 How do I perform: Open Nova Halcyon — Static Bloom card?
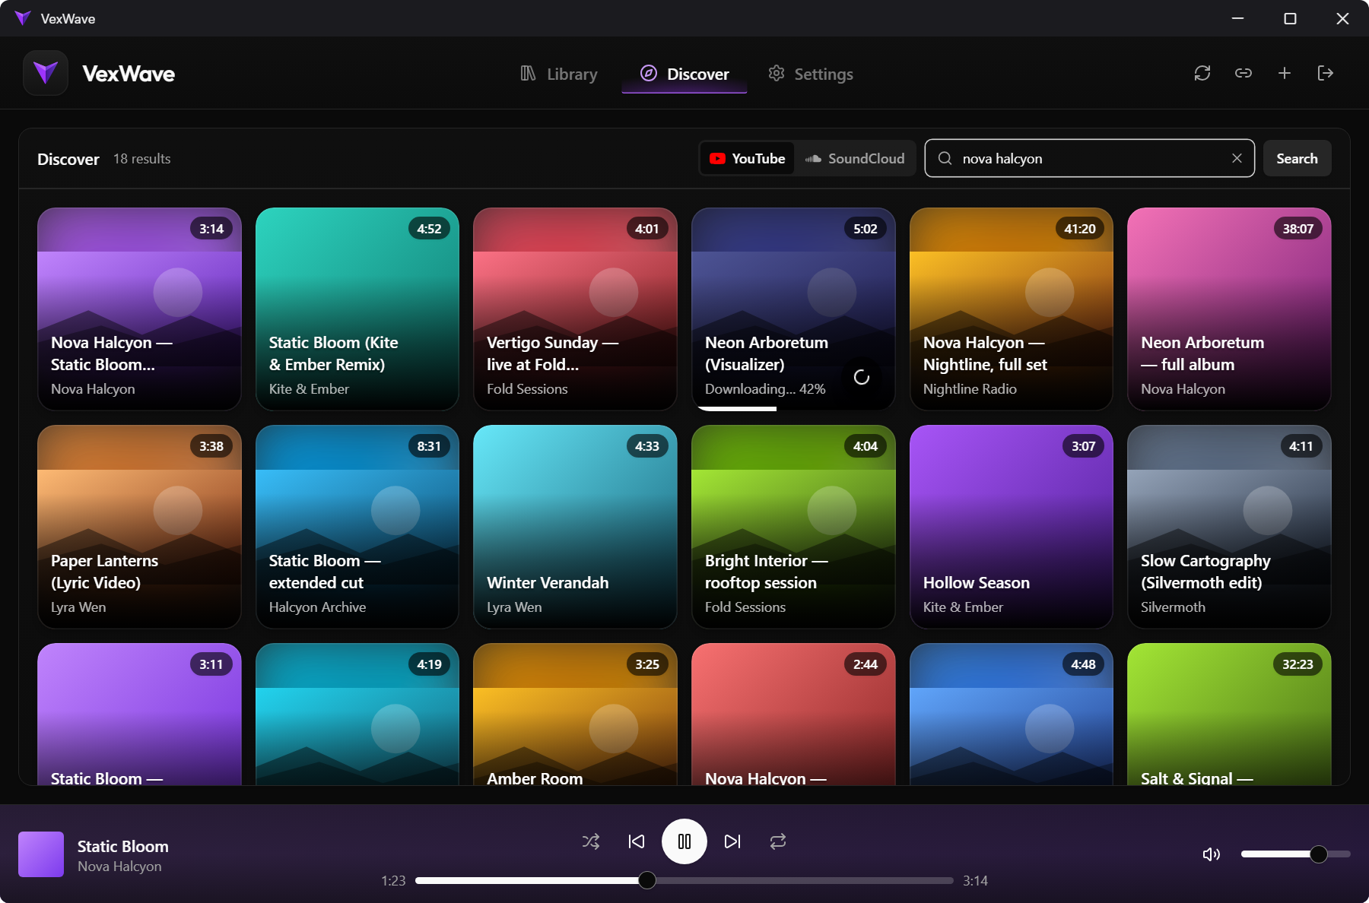coord(139,309)
